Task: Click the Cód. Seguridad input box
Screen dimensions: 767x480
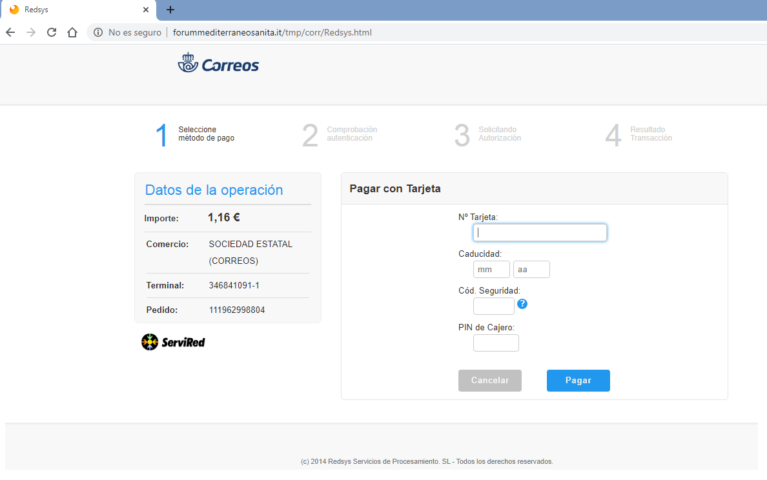Action: (493, 306)
